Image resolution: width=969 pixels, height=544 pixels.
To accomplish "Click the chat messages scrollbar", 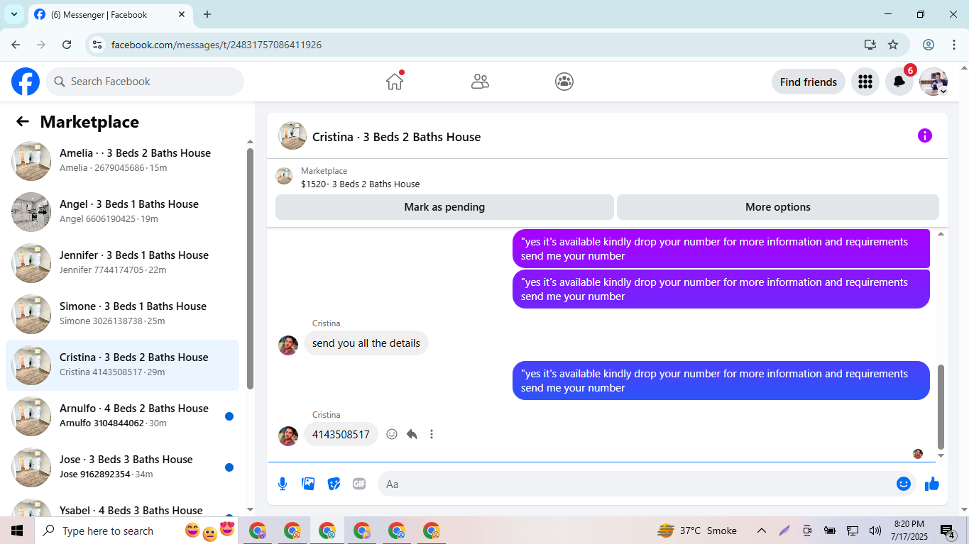I will [x=941, y=407].
